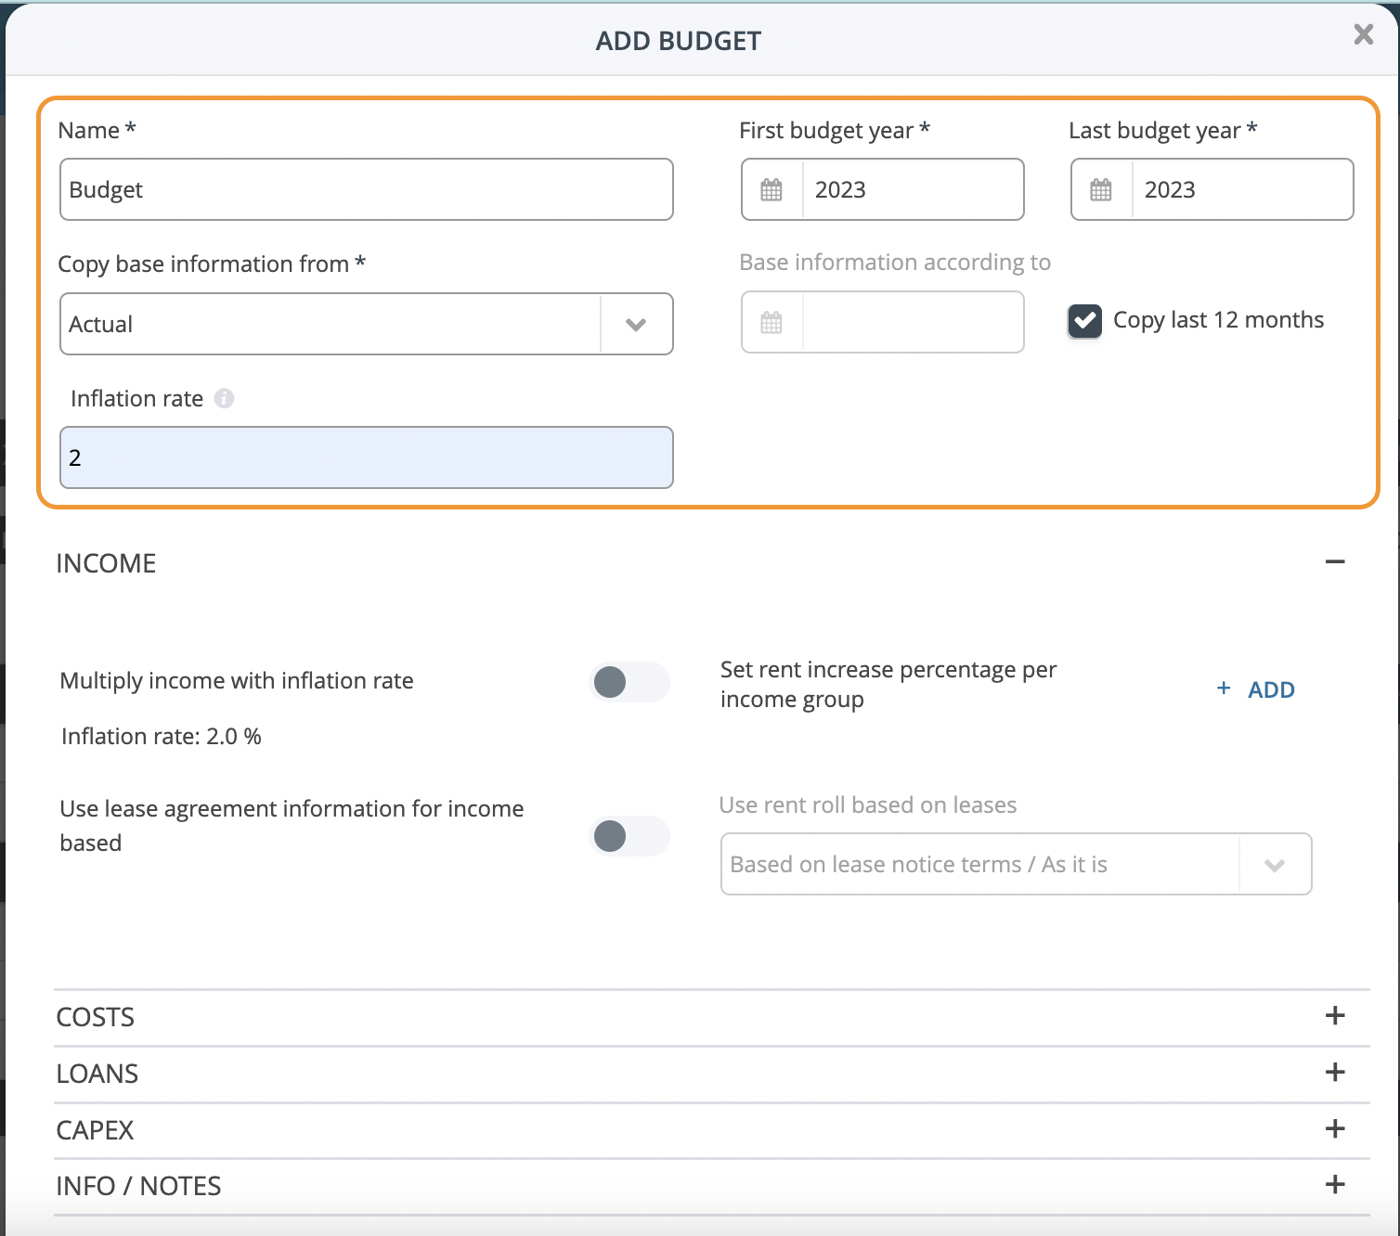
Task: Click the LOANS heading text
Action: pos(97,1074)
